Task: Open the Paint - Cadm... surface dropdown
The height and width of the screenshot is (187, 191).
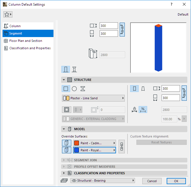Action: pos(95,143)
